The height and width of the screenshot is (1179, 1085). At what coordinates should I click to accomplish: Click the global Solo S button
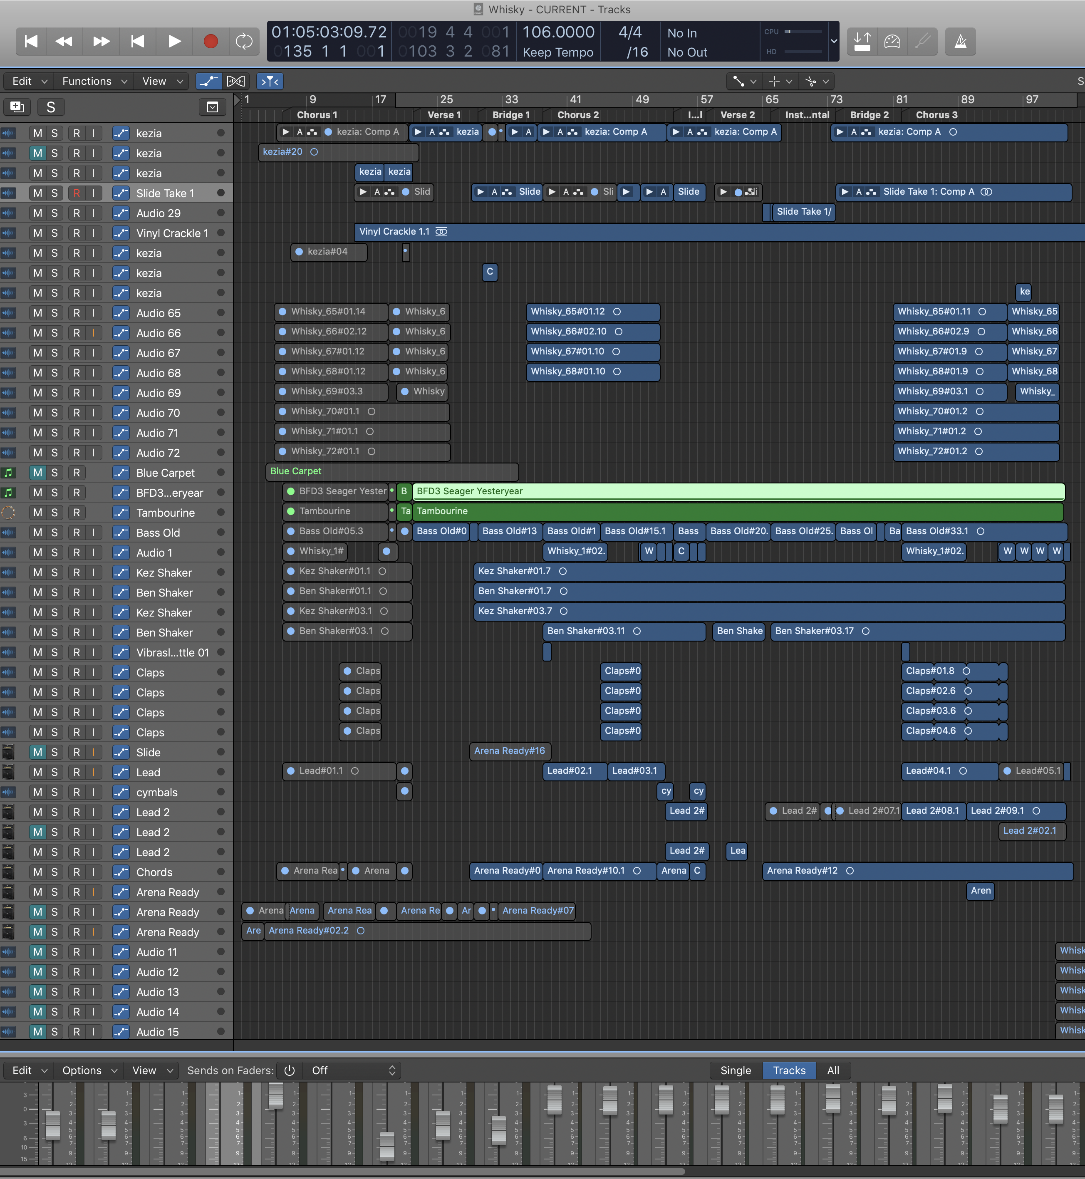point(51,107)
